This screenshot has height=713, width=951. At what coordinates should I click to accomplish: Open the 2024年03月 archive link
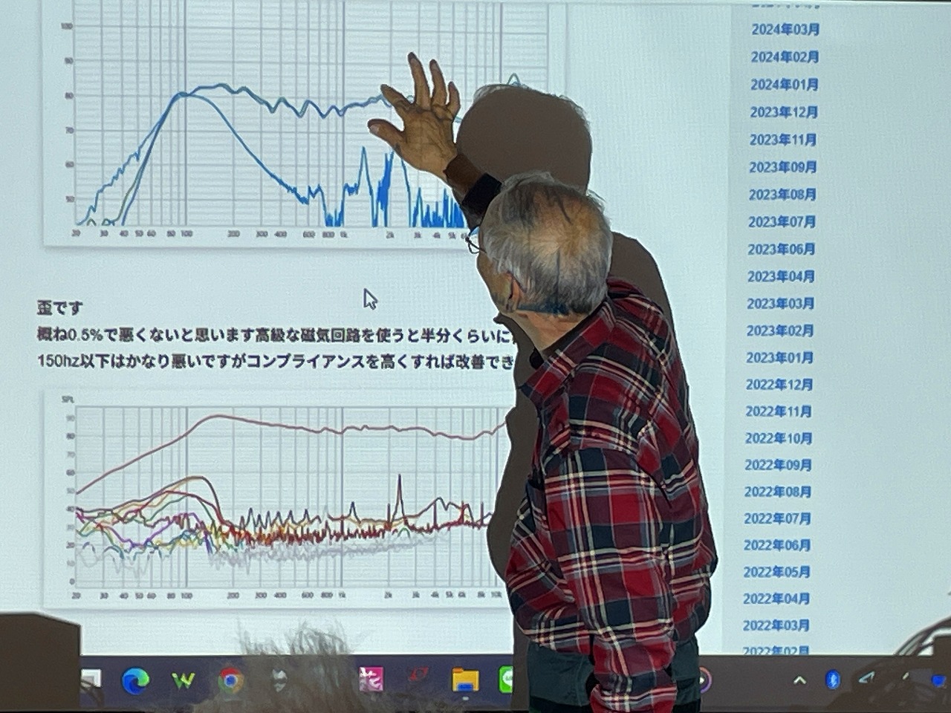[x=785, y=30]
